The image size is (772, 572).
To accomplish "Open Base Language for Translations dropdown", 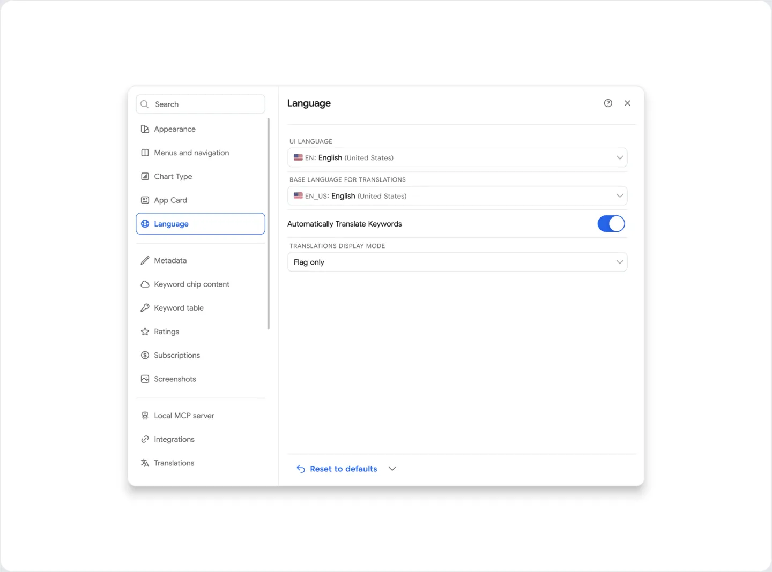I will (457, 196).
